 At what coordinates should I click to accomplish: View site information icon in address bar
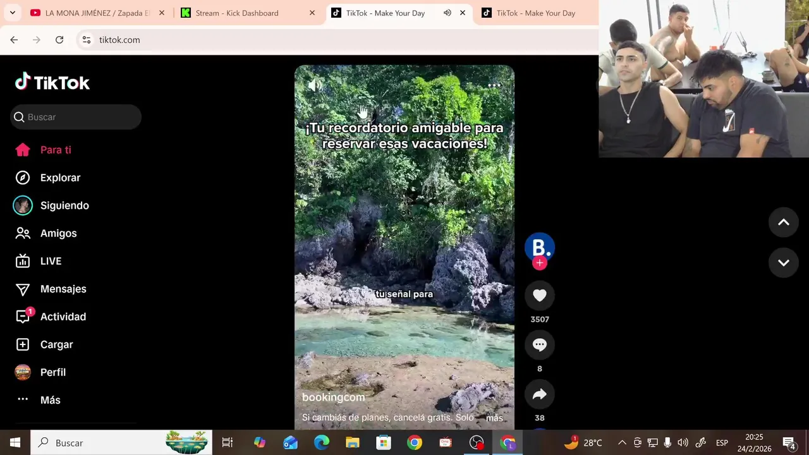click(x=87, y=40)
